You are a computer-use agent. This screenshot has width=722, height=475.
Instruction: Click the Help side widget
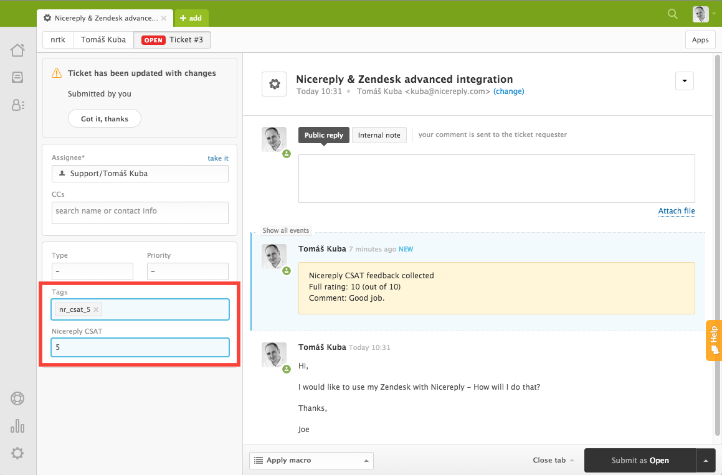(714, 341)
